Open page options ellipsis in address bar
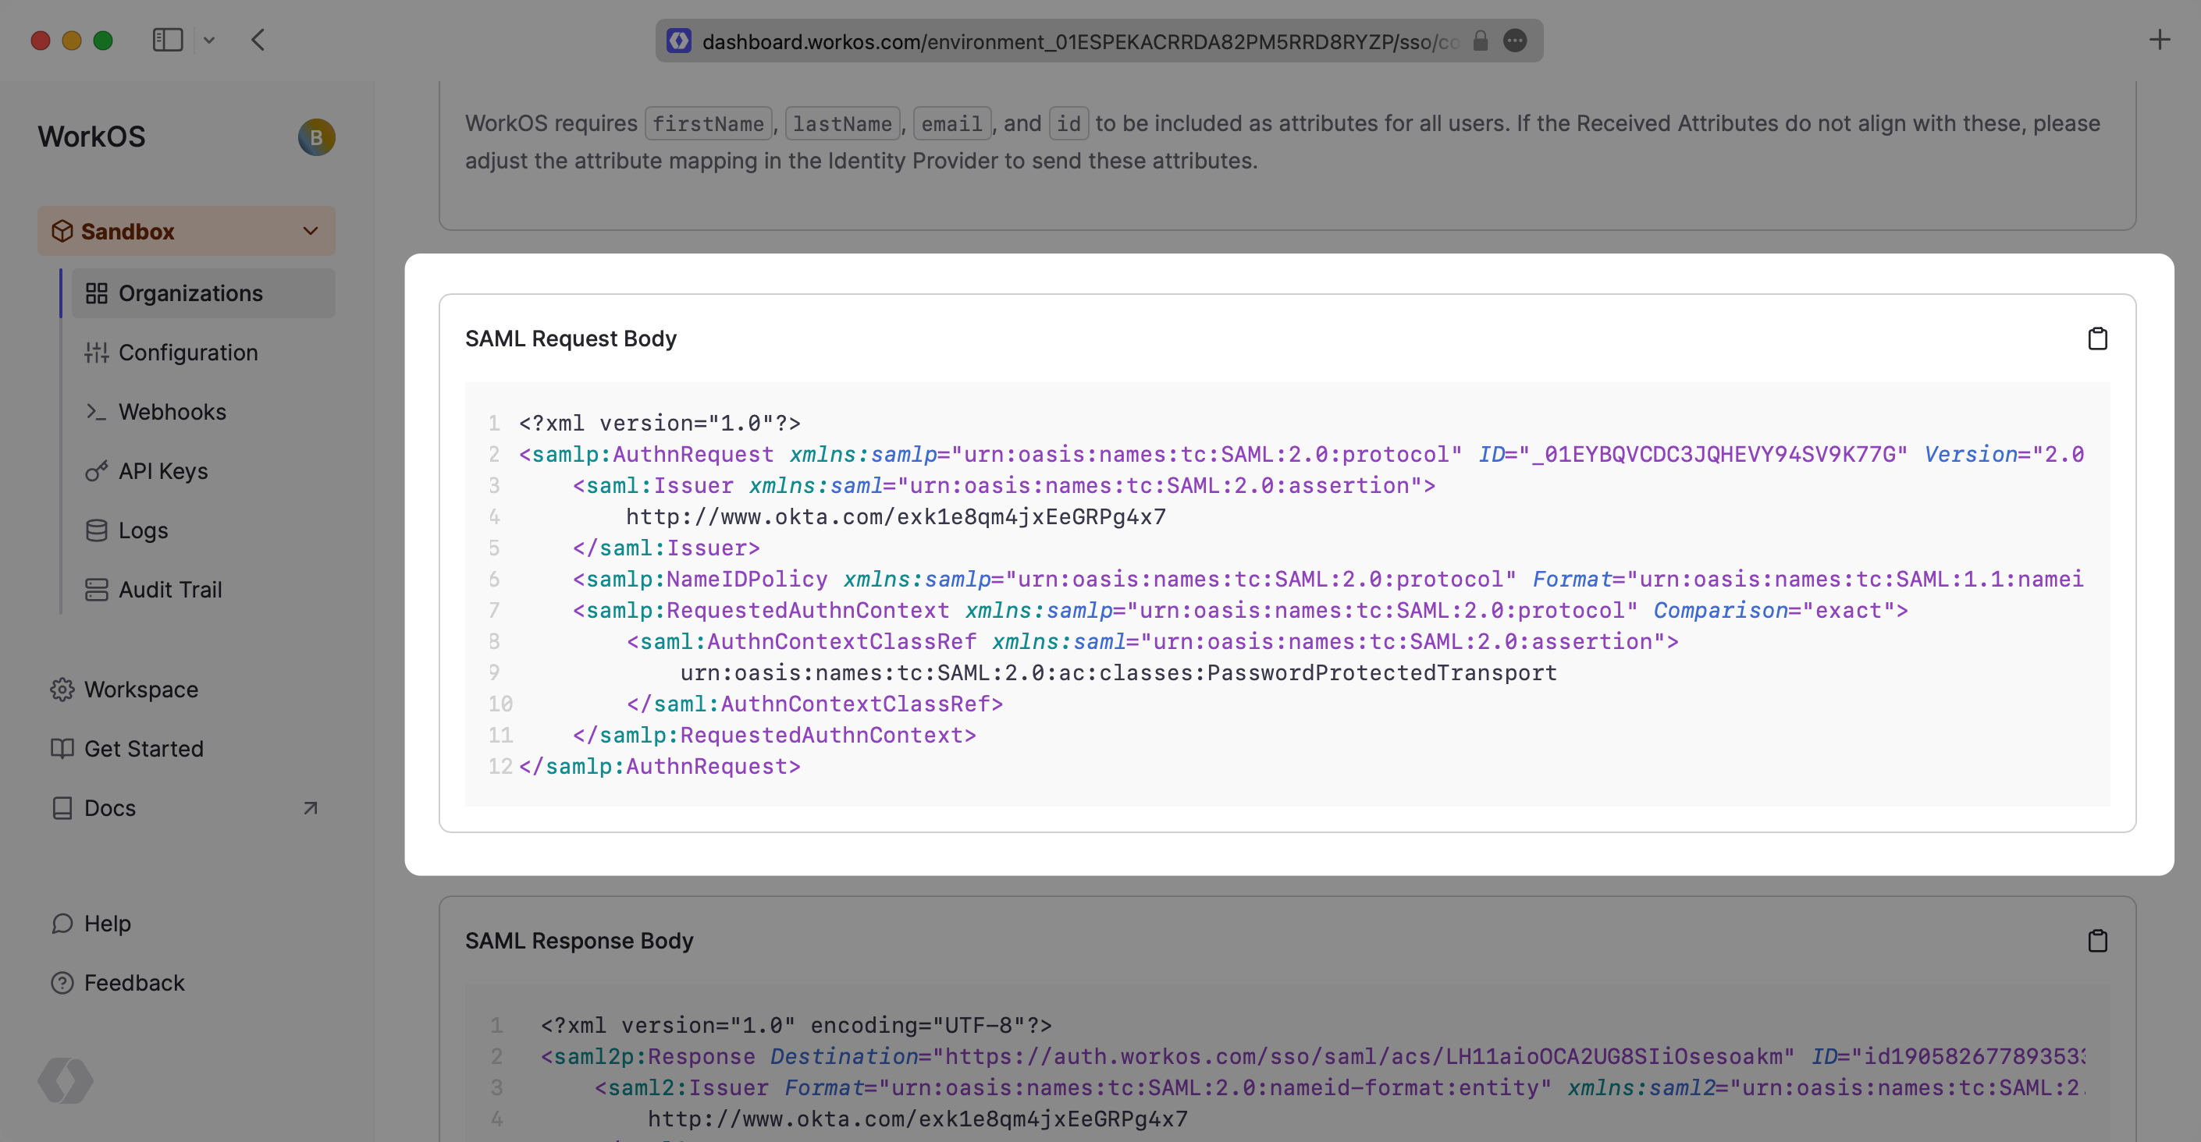The height and width of the screenshot is (1142, 2201). 1514,41
